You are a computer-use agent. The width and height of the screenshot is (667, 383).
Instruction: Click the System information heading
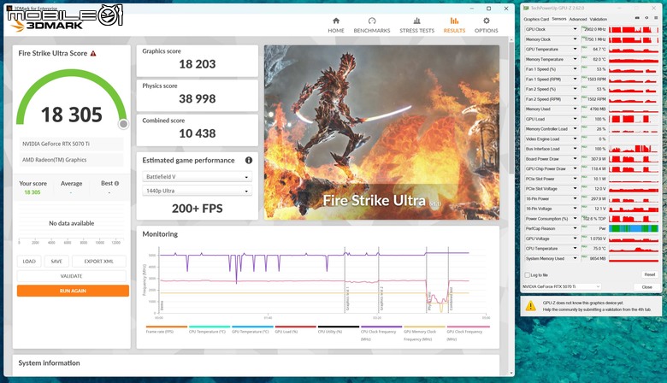(49, 363)
